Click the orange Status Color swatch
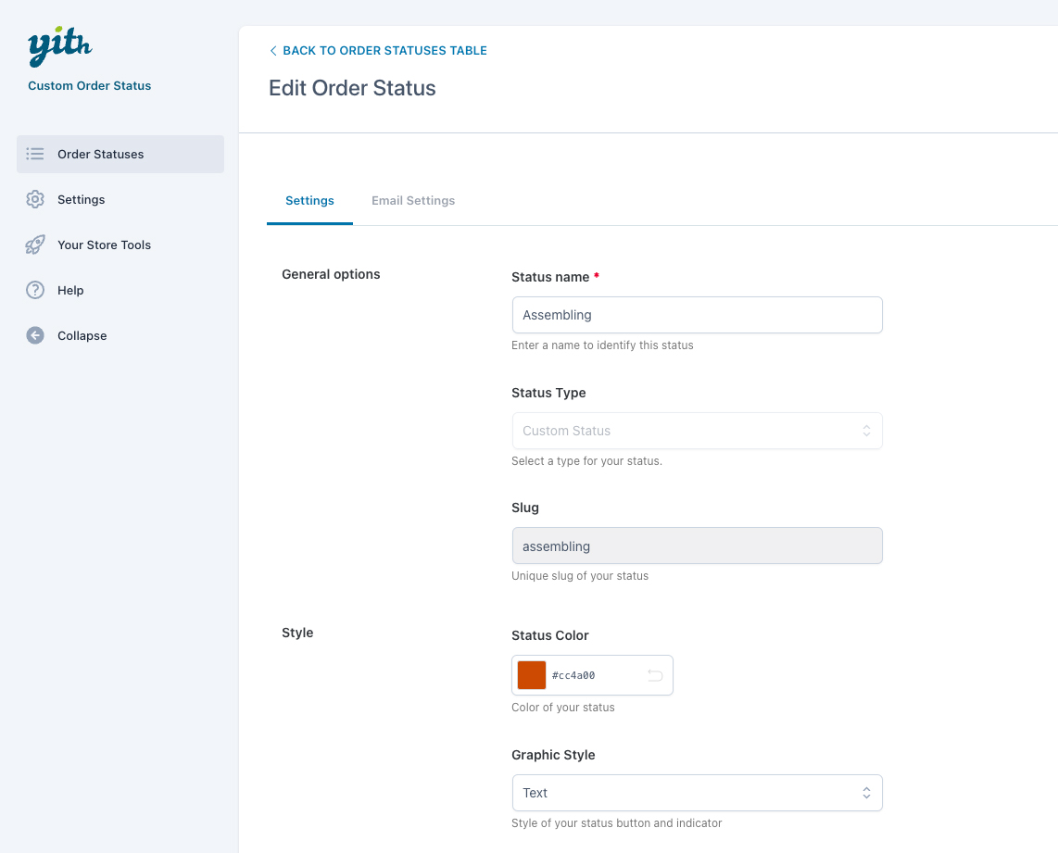 pos(532,675)
